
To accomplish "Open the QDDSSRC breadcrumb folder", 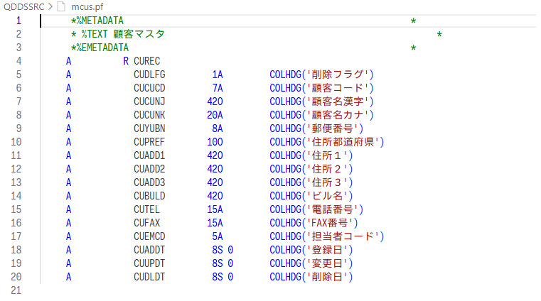I will (x=23, y=6).
